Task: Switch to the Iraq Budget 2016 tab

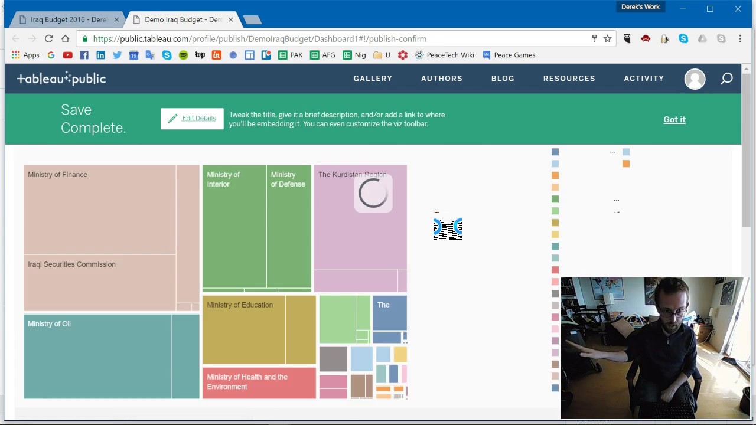Action: [x=69, y=19]
